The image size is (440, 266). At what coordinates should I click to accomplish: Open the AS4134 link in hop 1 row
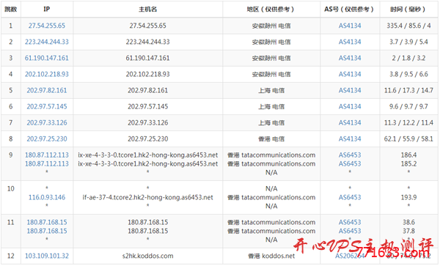[350, 26]
